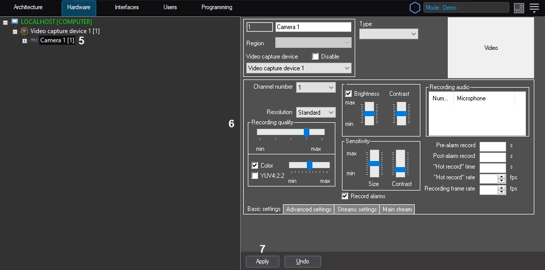This screenshot has height=270, width=545.
Task: Open the Resolution dropdown
Action: [315, 112]
